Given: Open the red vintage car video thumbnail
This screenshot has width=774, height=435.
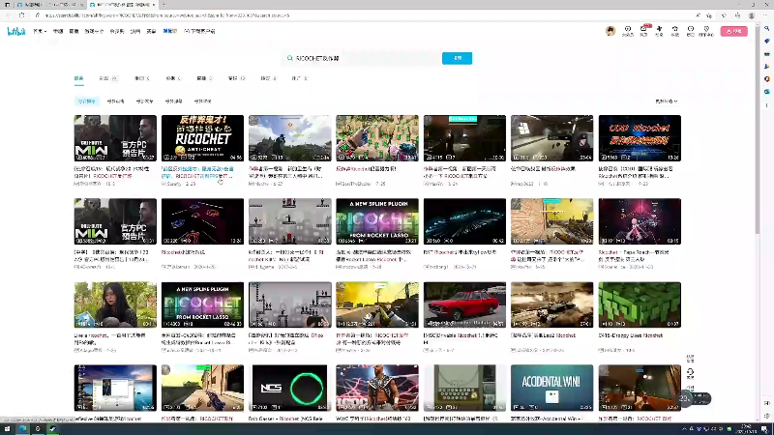Looking at the screenshot, I should coord(464,304).
